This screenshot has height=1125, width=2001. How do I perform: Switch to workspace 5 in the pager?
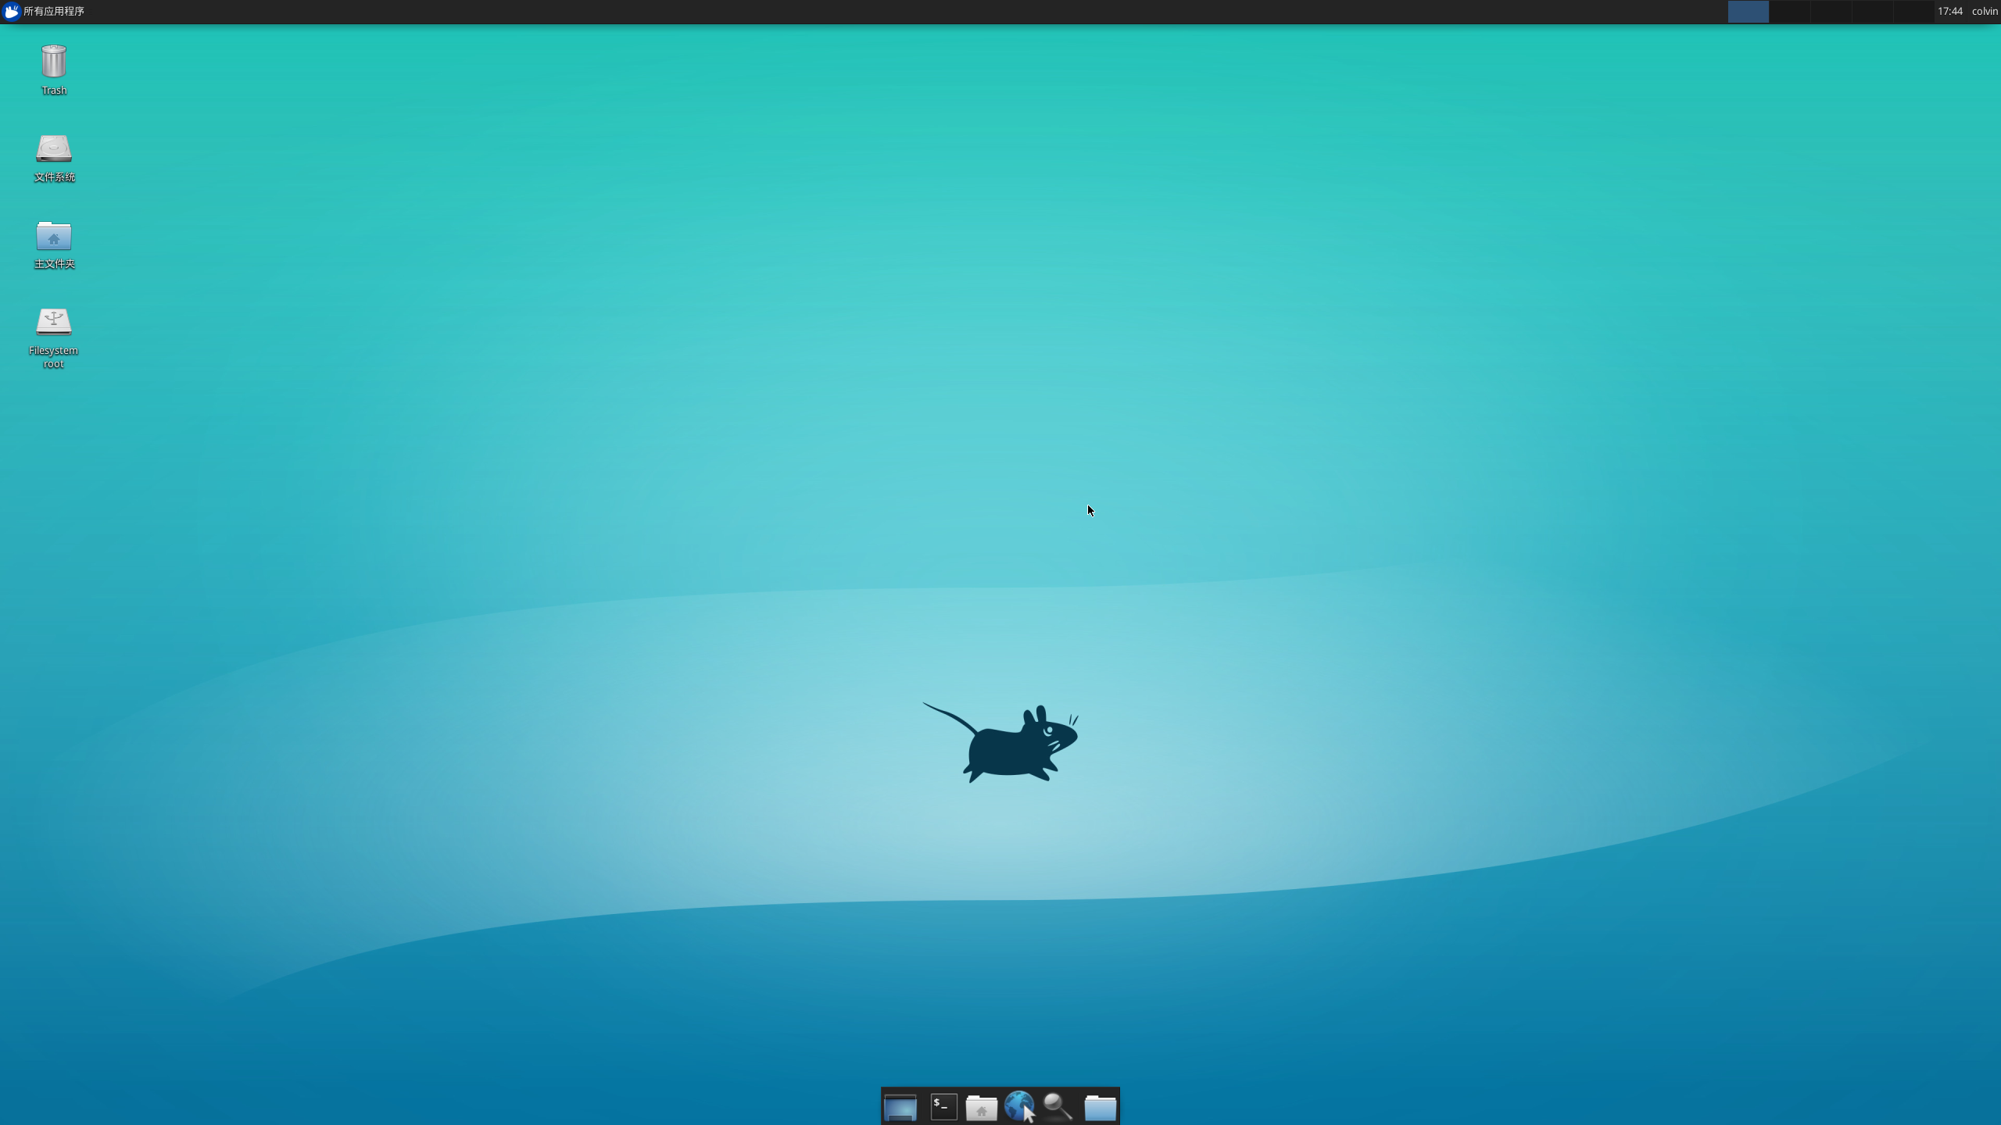pos(1913,11)
